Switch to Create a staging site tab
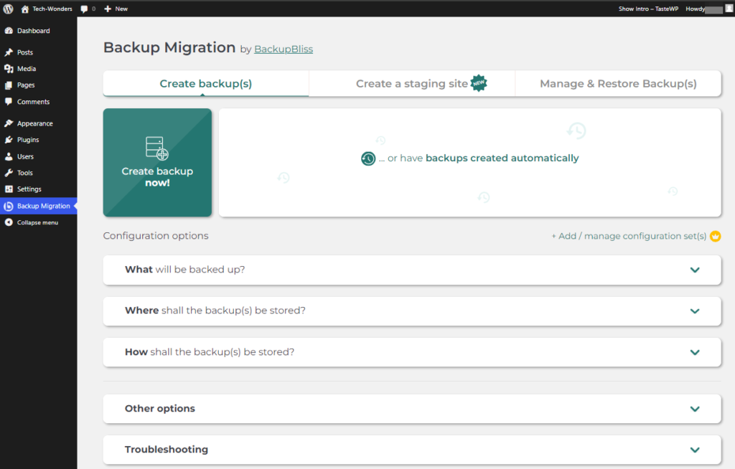 click(412, 83)
